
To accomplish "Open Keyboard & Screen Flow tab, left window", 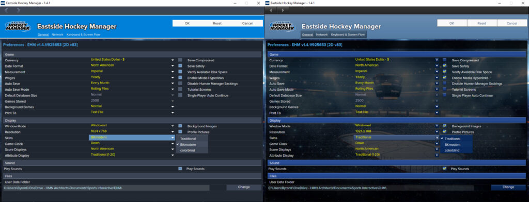I will (83, 35).
